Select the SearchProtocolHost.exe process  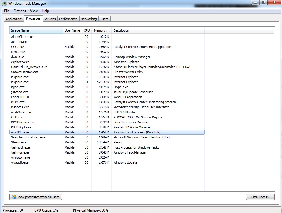click(107, 137)
